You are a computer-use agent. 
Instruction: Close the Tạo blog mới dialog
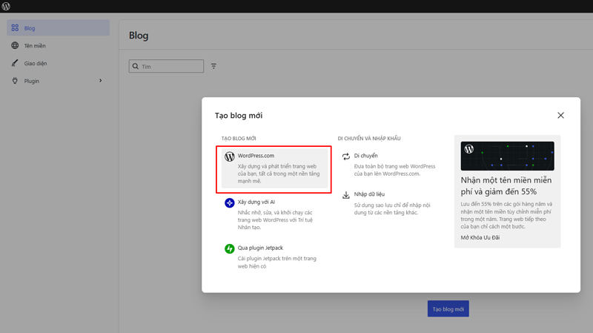coord(560,116)
